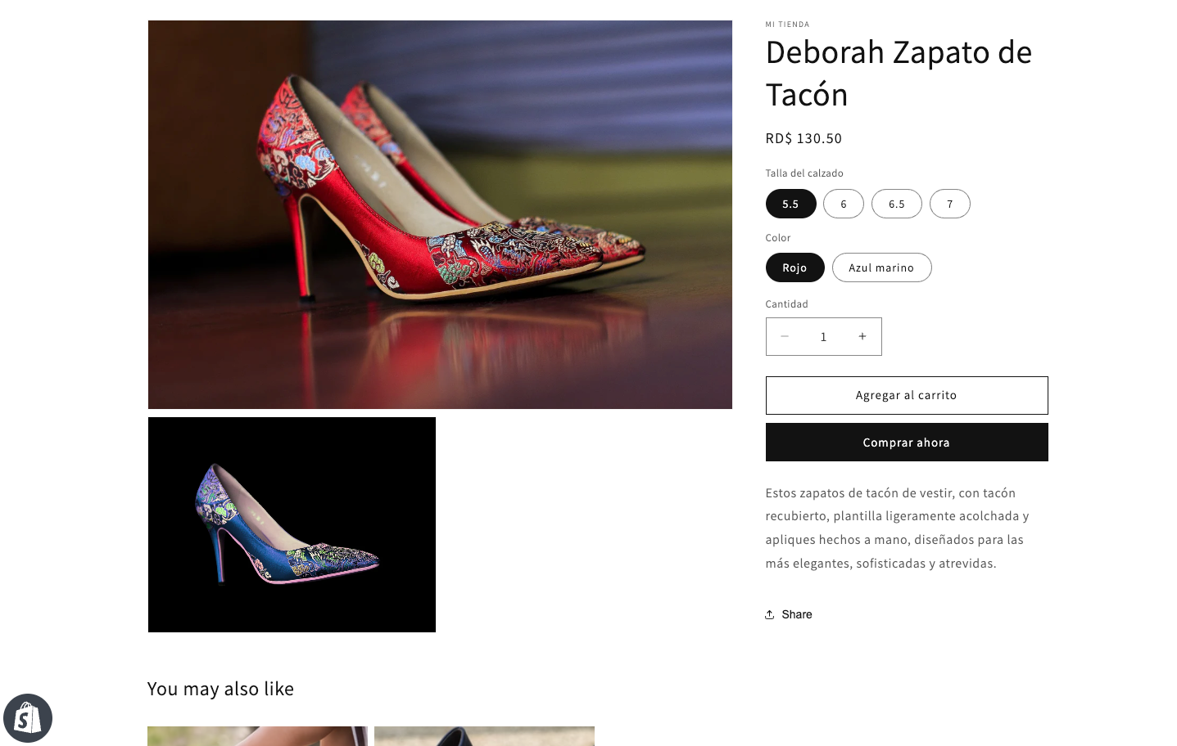Image resolution: width=1177 pixels, height=746 pixels.
Task: Increase quantity with the plus icon
Action: (x=862, y=336)
